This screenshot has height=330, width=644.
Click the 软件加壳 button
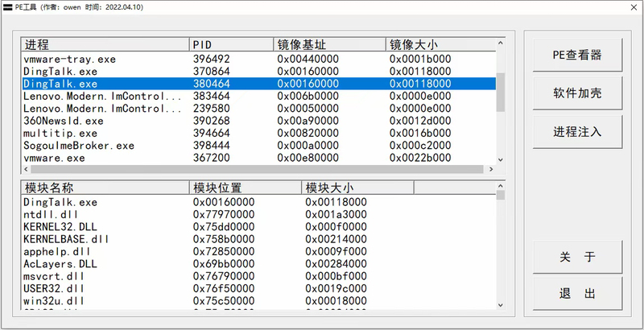click(x=577, y=93)
